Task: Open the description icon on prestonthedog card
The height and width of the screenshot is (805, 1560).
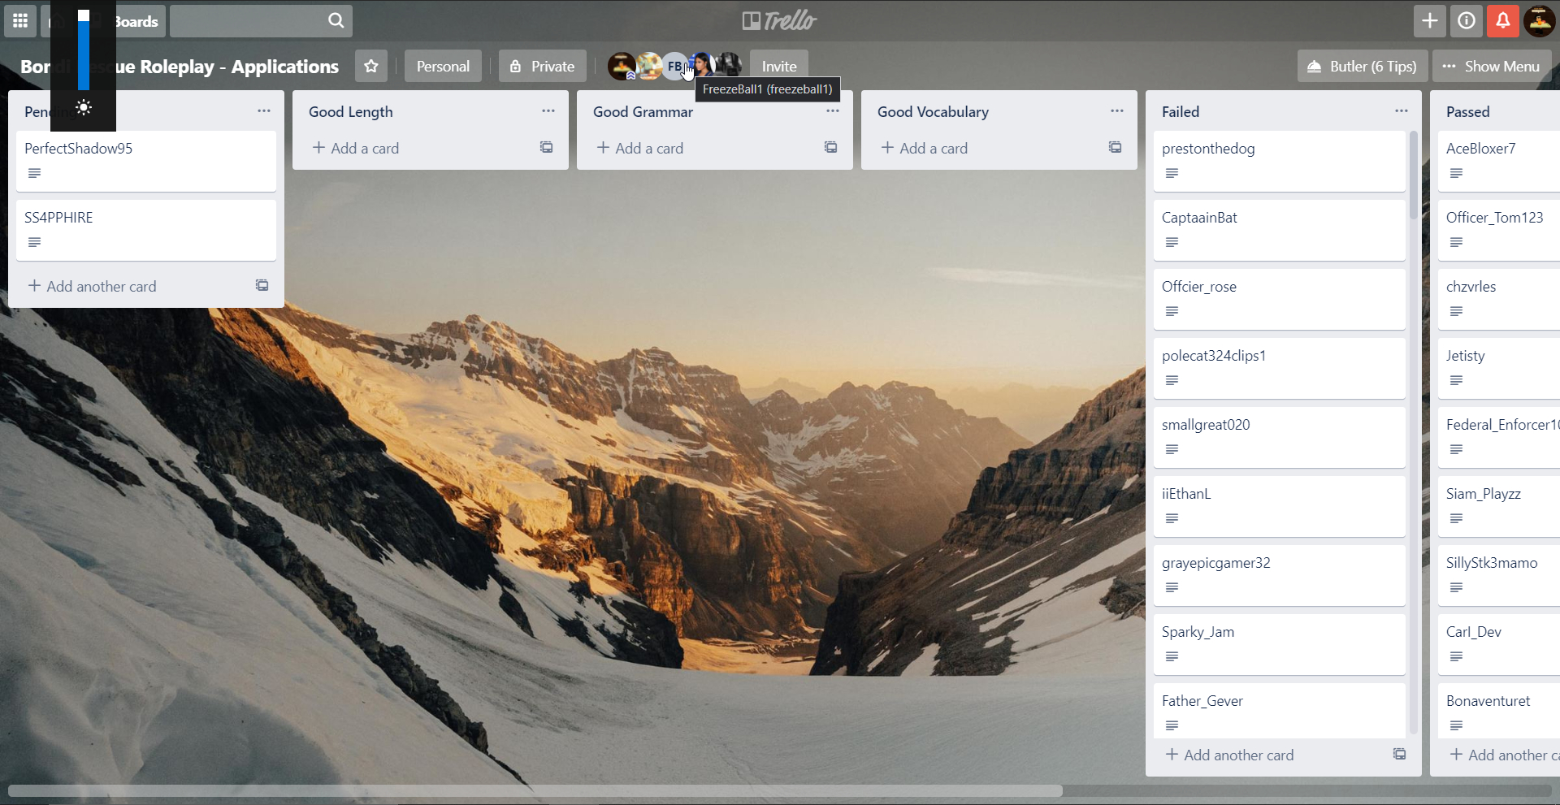Action: (1172, 173)
